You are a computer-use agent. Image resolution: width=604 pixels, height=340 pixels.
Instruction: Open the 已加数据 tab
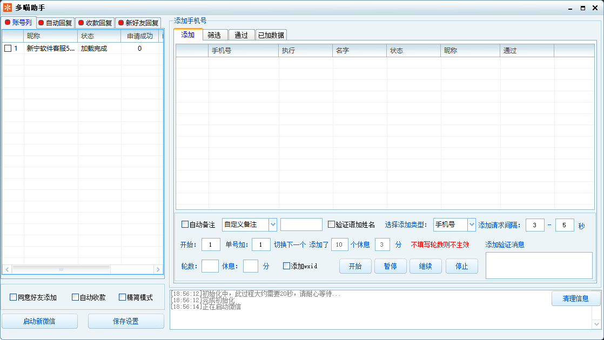(x=271, y=35)
